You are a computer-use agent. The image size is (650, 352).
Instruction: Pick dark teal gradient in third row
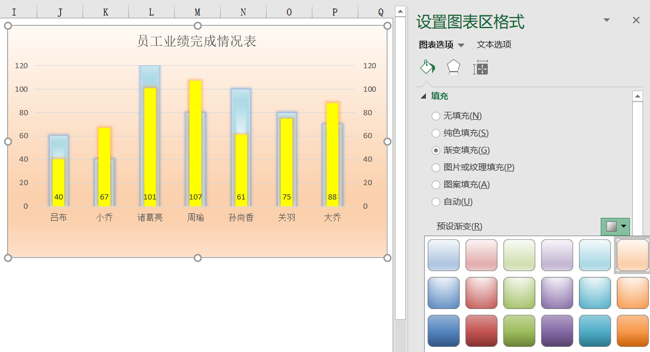coord(594,331)
